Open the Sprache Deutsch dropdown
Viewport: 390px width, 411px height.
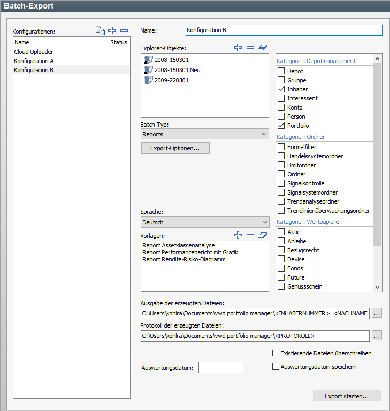(204, 222)
